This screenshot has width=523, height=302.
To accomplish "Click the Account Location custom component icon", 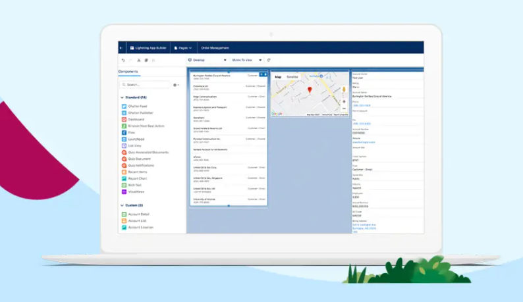I will click(x=124, y=228).
